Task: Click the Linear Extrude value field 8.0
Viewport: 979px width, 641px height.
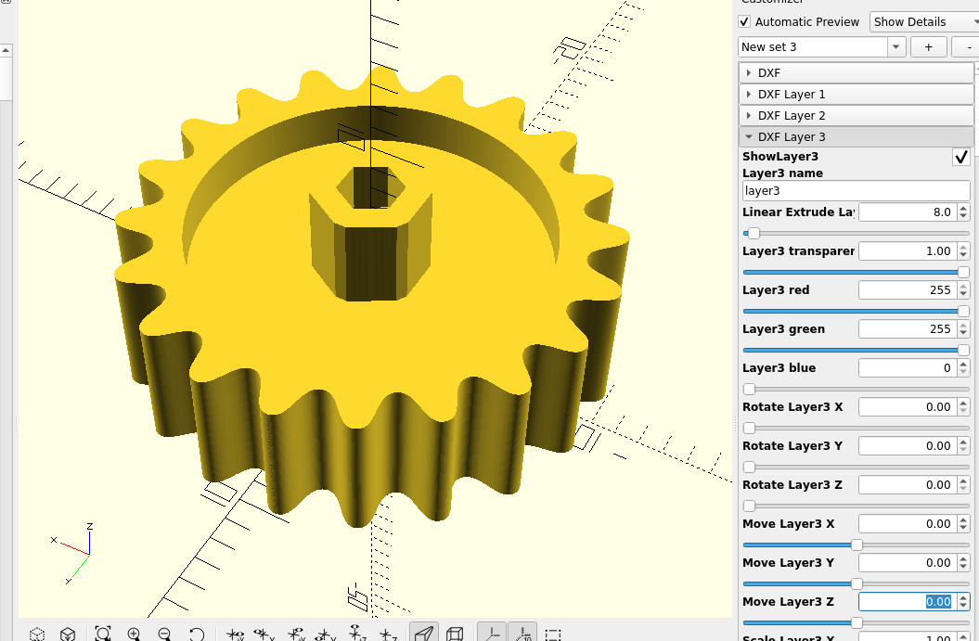Action: (x=908, y=212)
